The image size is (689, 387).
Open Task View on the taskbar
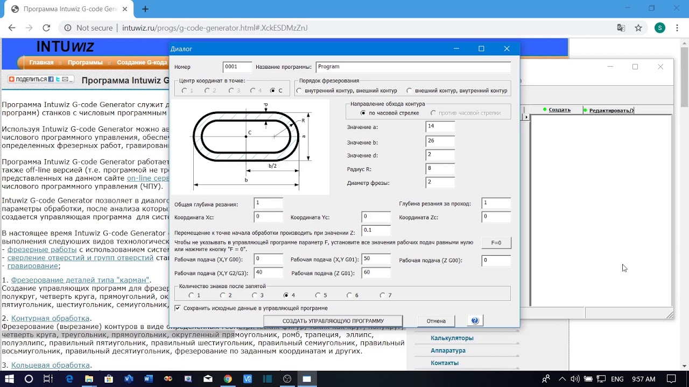48,378
